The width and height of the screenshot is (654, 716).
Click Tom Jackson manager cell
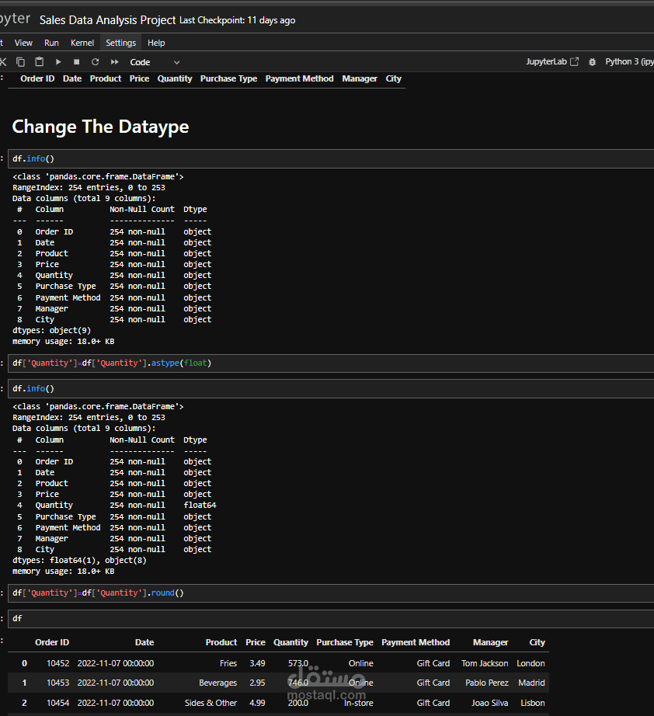[485, 663]
